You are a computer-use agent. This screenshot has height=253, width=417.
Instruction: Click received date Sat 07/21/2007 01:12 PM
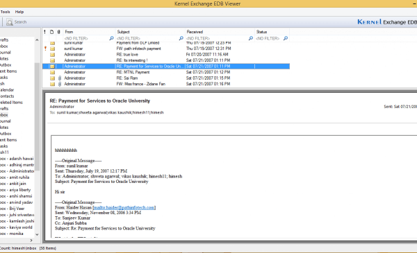tap(208, 72)
